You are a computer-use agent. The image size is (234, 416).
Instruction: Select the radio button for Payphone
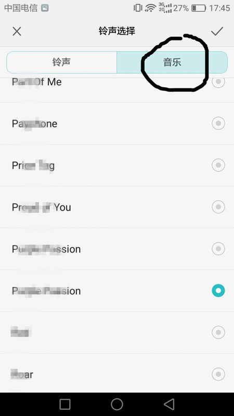(218, 123)
